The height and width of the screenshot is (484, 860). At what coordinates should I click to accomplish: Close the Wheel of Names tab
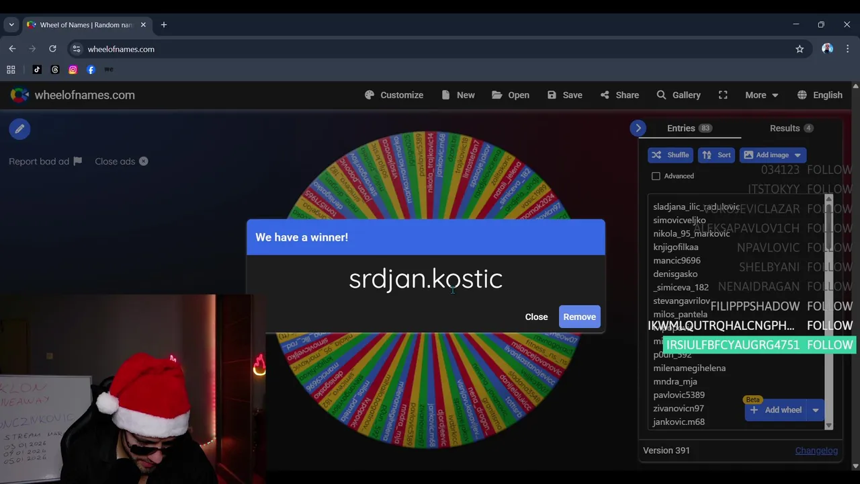point(143,25)
